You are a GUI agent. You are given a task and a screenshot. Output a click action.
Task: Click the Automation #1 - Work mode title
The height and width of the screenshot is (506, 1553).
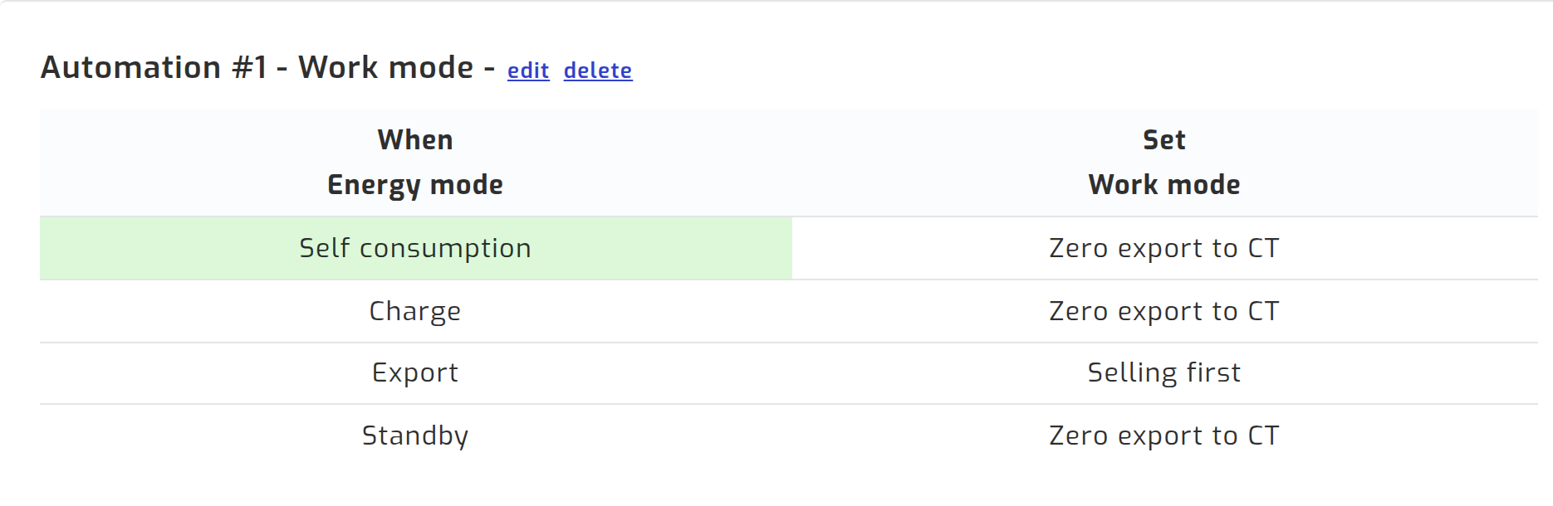pos(257,67)
